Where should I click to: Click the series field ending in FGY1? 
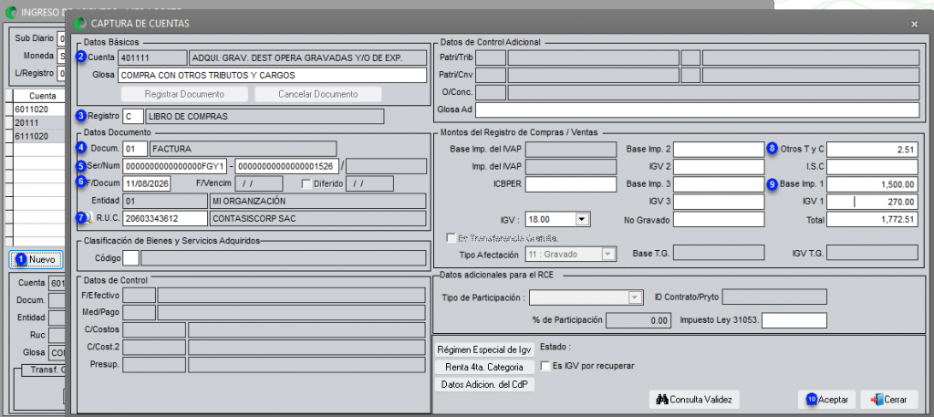click(x=175, y=165)
